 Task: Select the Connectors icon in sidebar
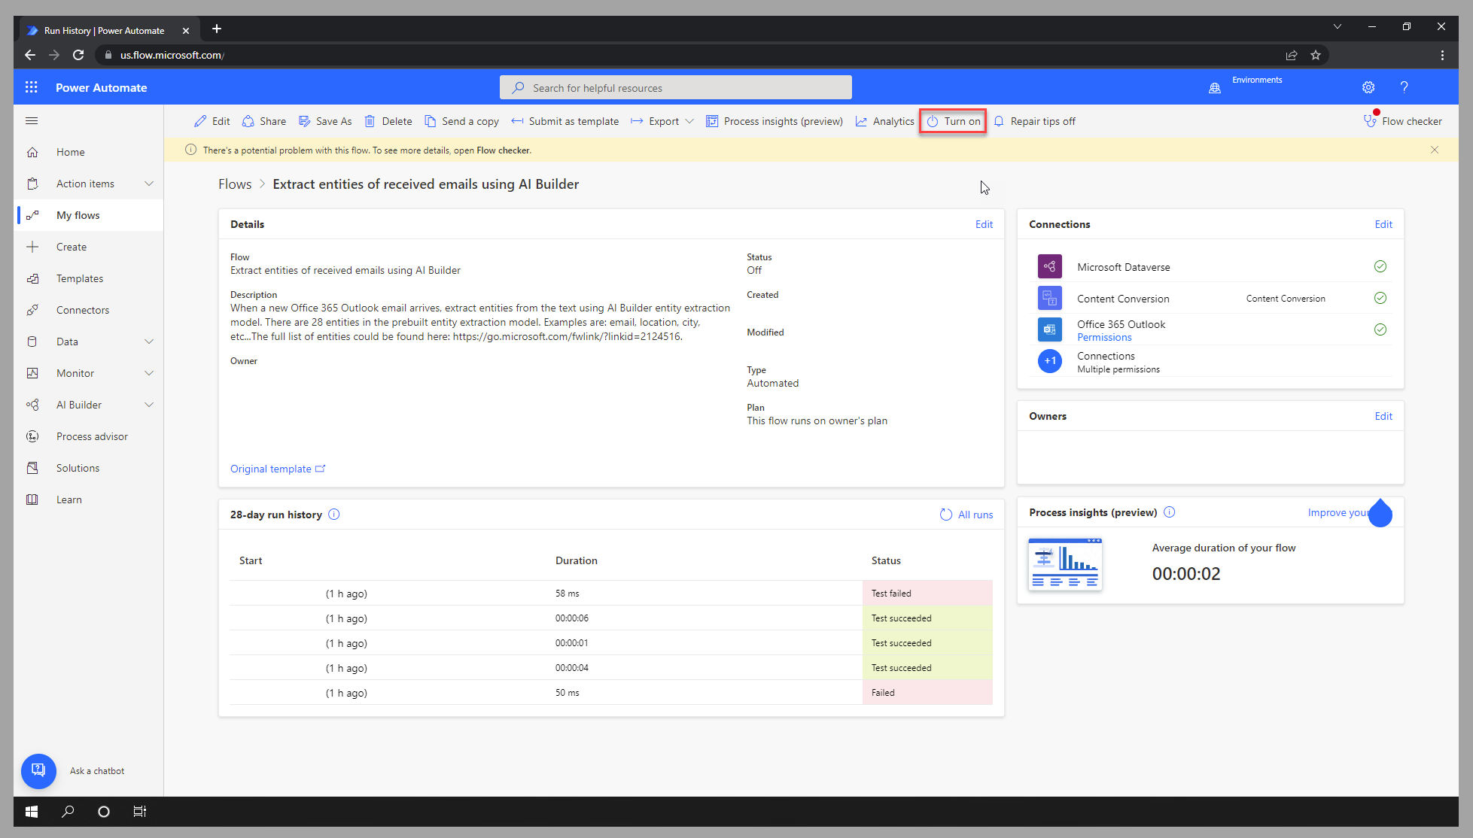click(x=33, y=309)
